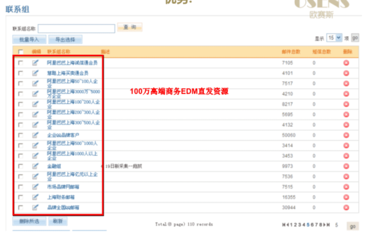Delete the row showing 8217 emails

coord(346,104)
